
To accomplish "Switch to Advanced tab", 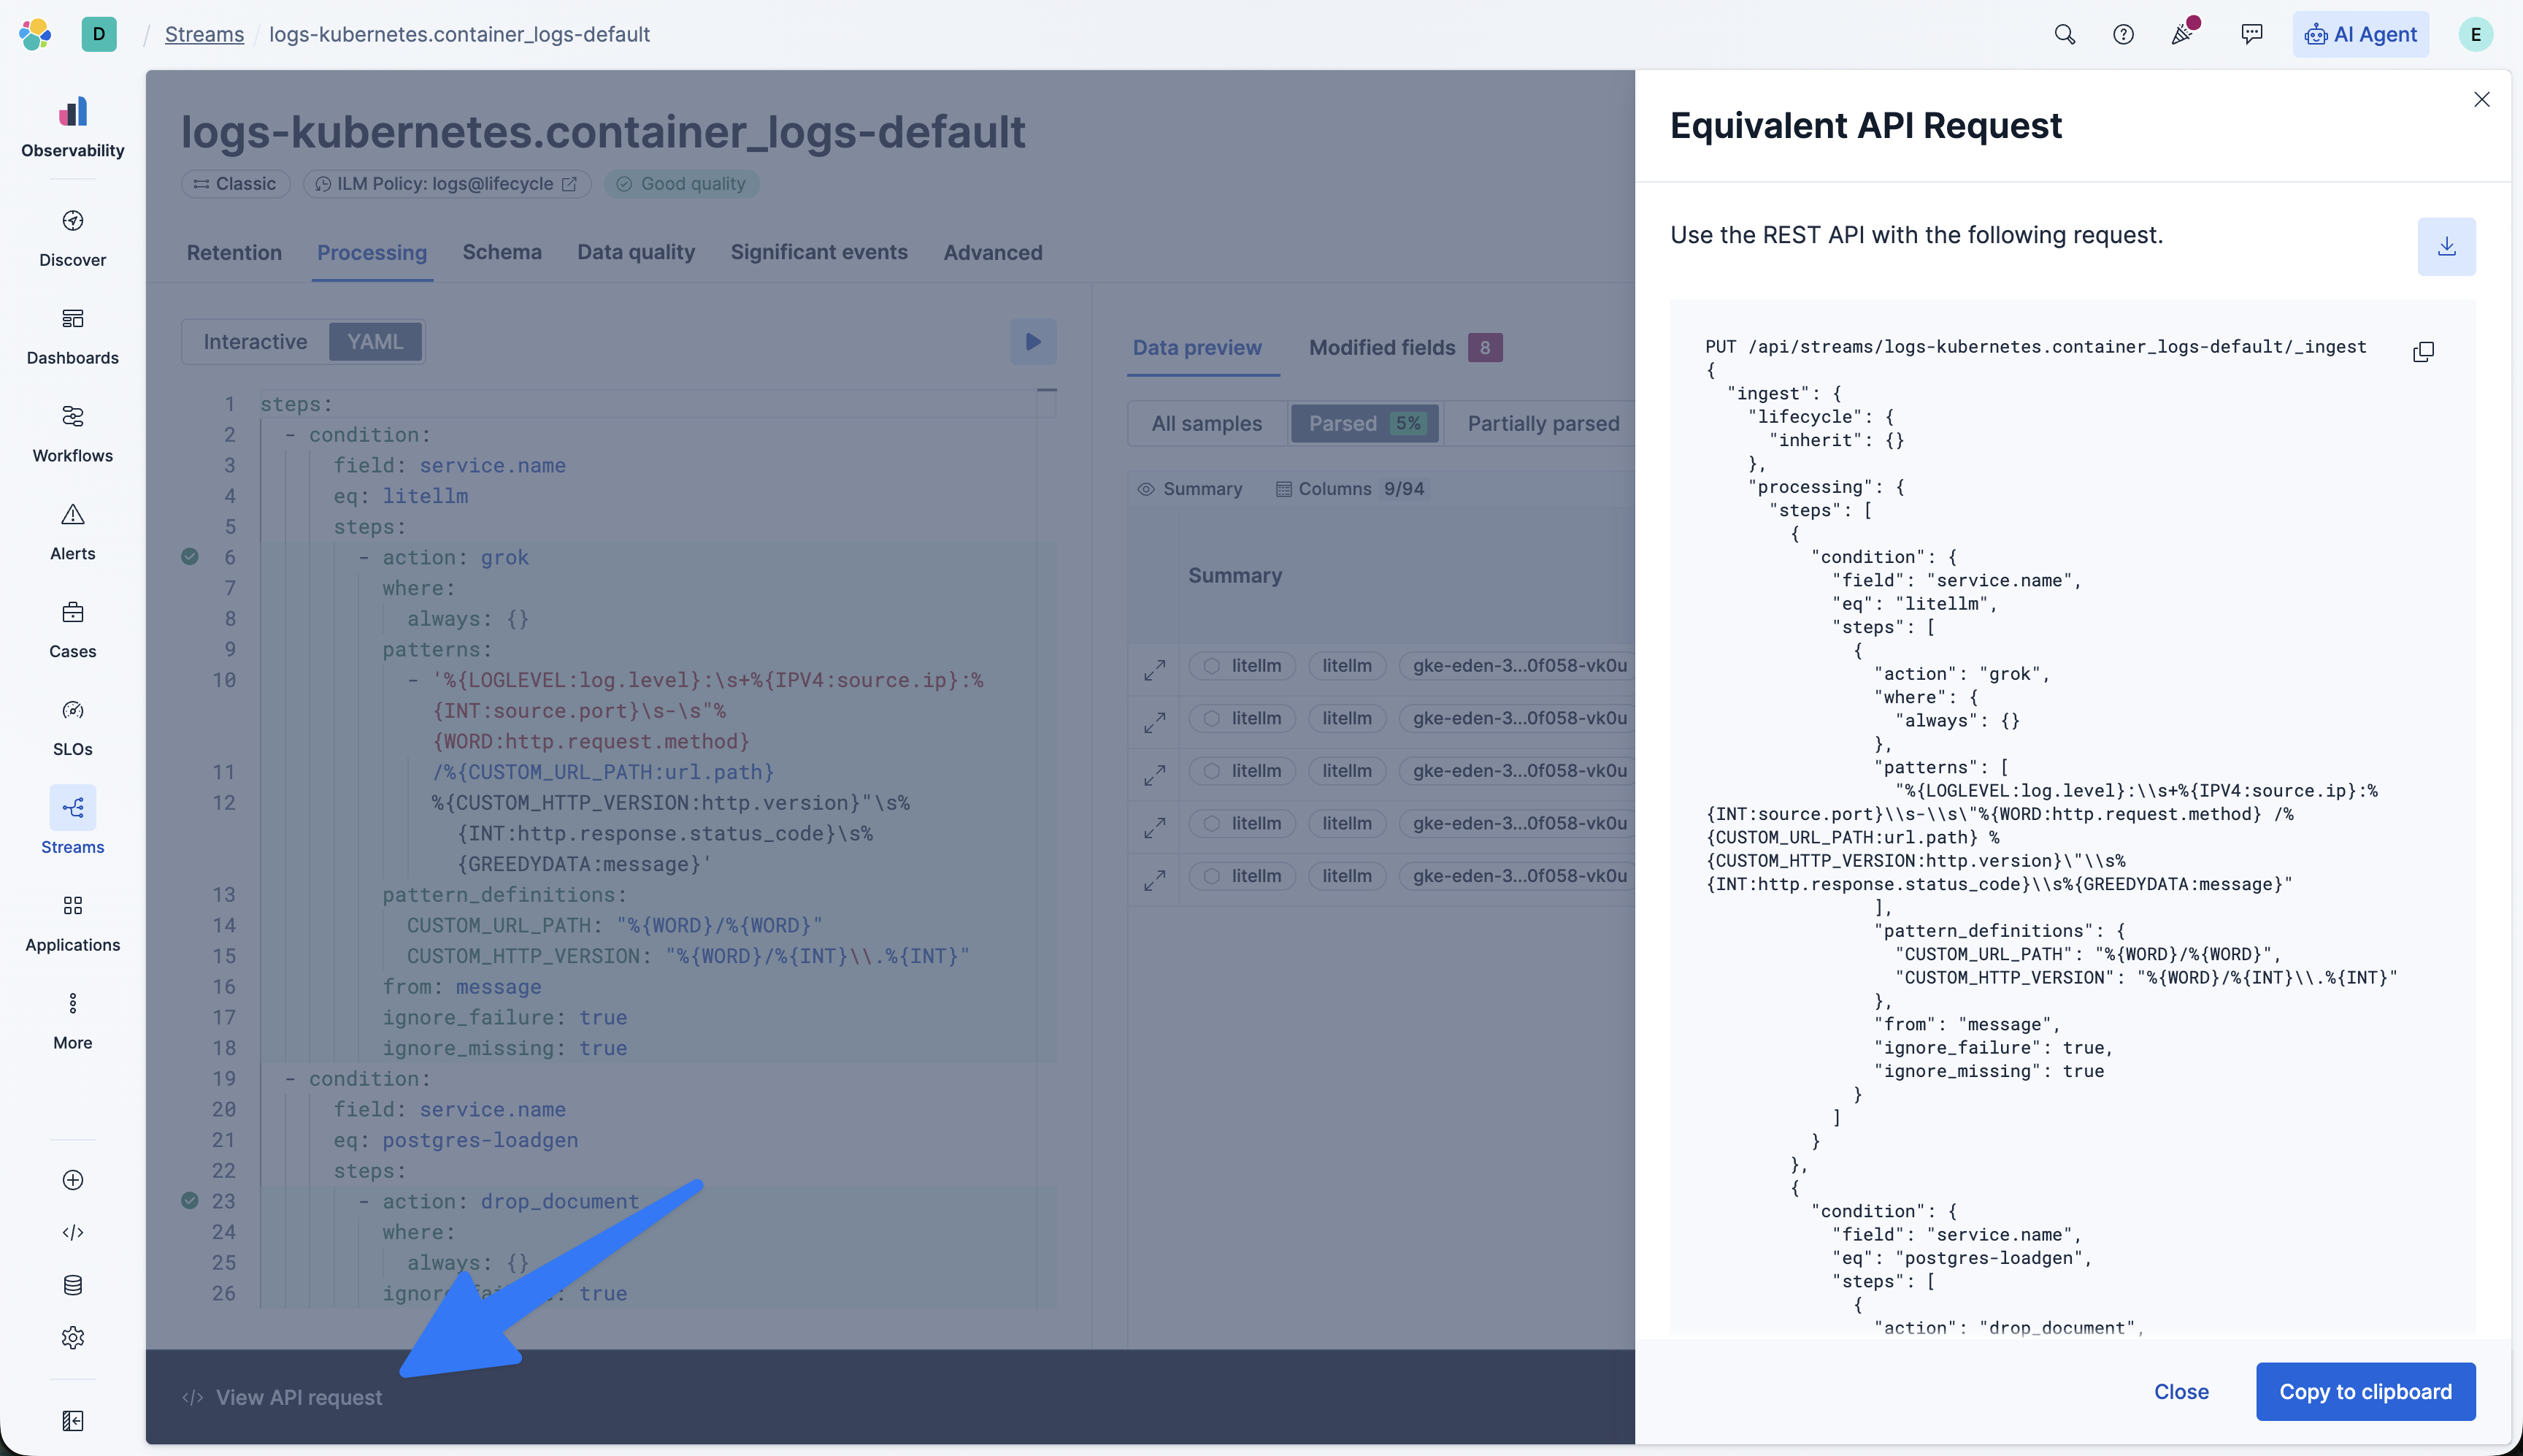I will (x=993, y=252).
